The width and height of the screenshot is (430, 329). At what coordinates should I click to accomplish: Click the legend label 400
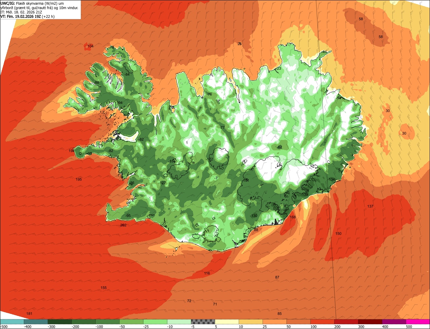tap(385, 327)
